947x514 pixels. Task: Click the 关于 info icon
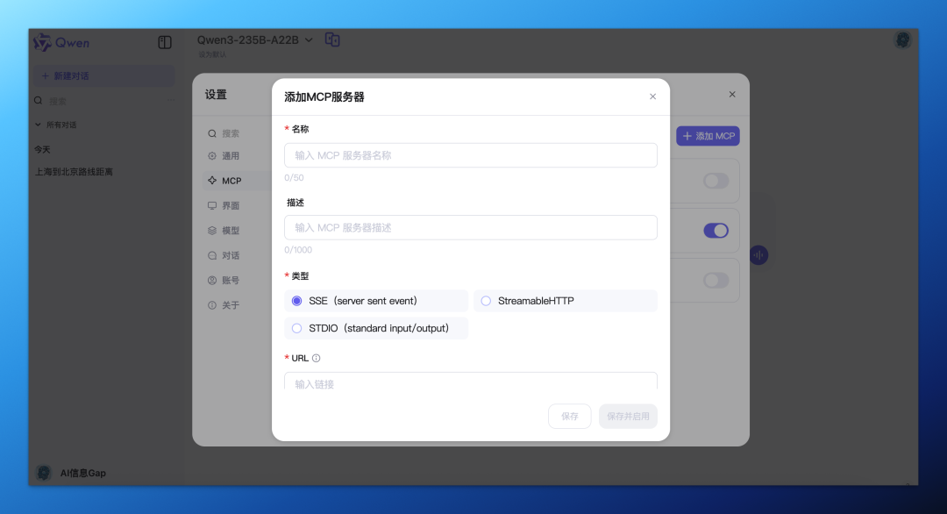click(212, 305)
